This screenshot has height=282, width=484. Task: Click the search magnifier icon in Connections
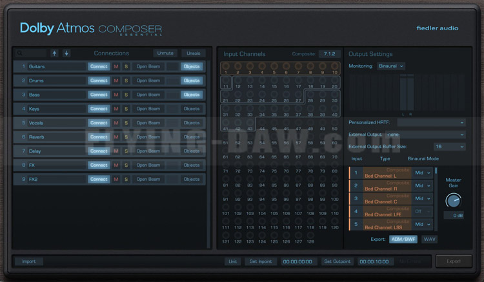pyautogui.click(x=20, y=53)
